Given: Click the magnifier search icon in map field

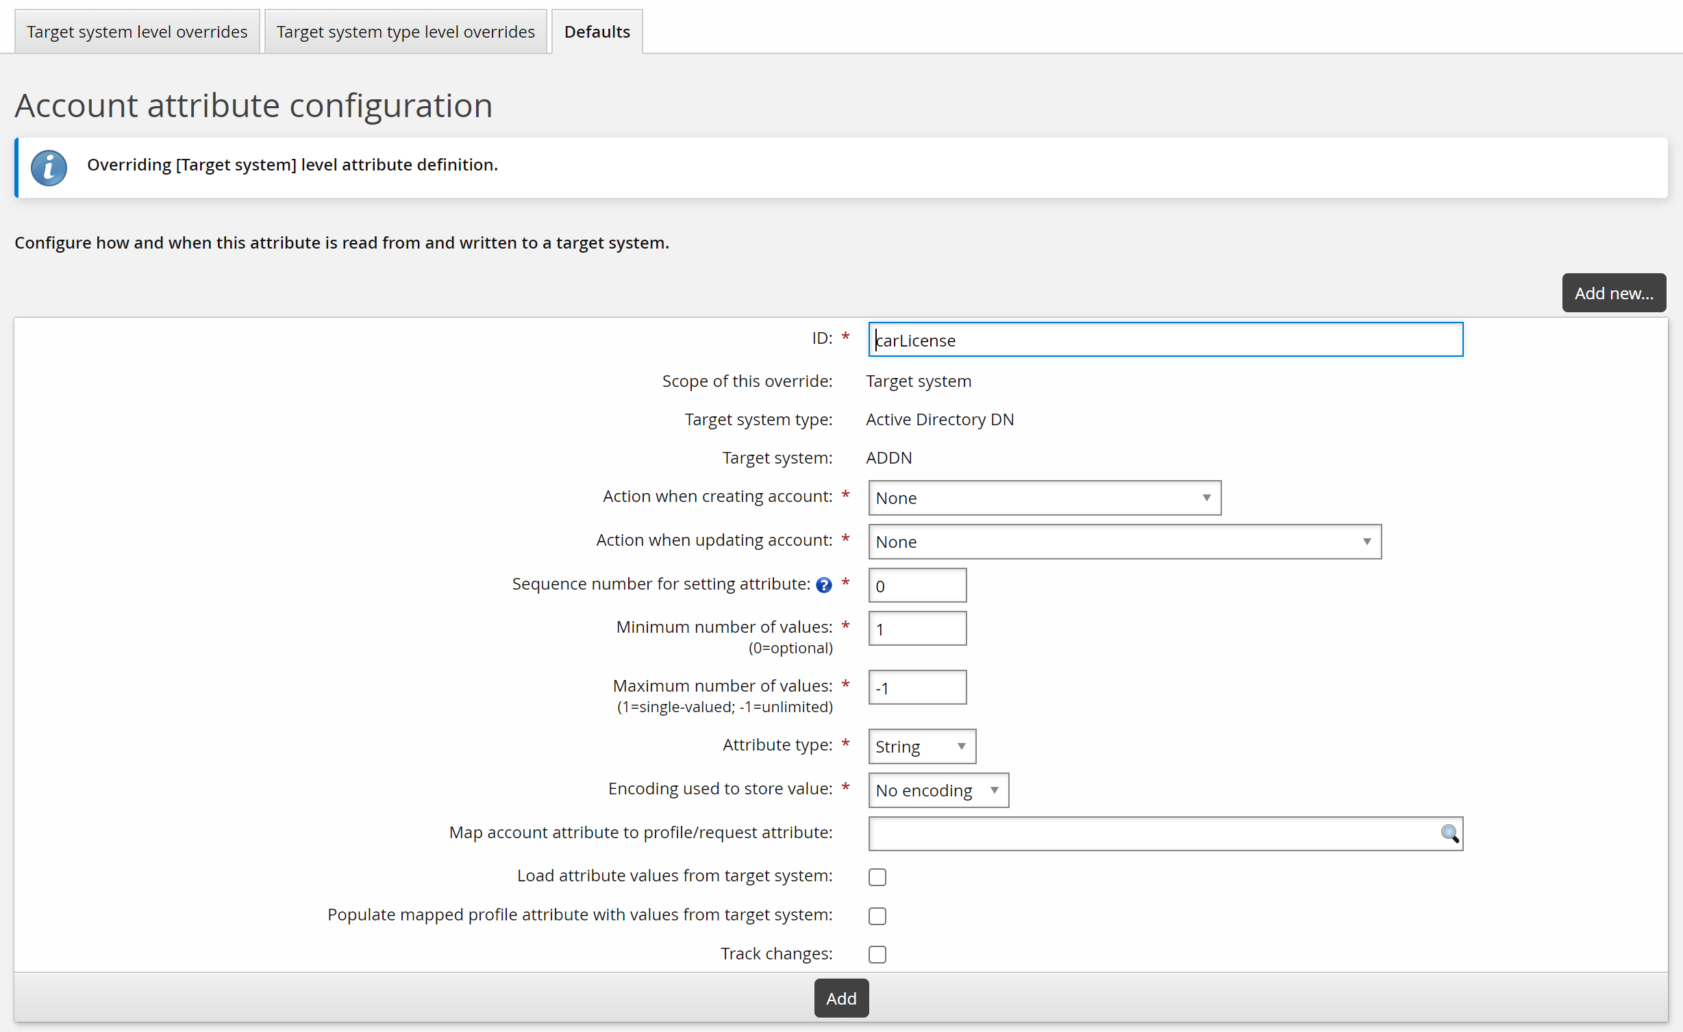Looking at the screenshot, I should (1449, 833).
